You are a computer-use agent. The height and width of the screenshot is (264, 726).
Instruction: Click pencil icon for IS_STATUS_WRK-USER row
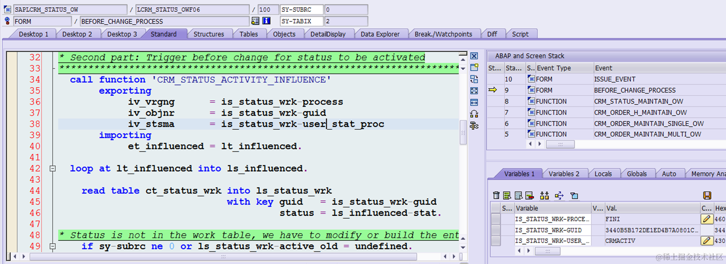pos(707,241)
